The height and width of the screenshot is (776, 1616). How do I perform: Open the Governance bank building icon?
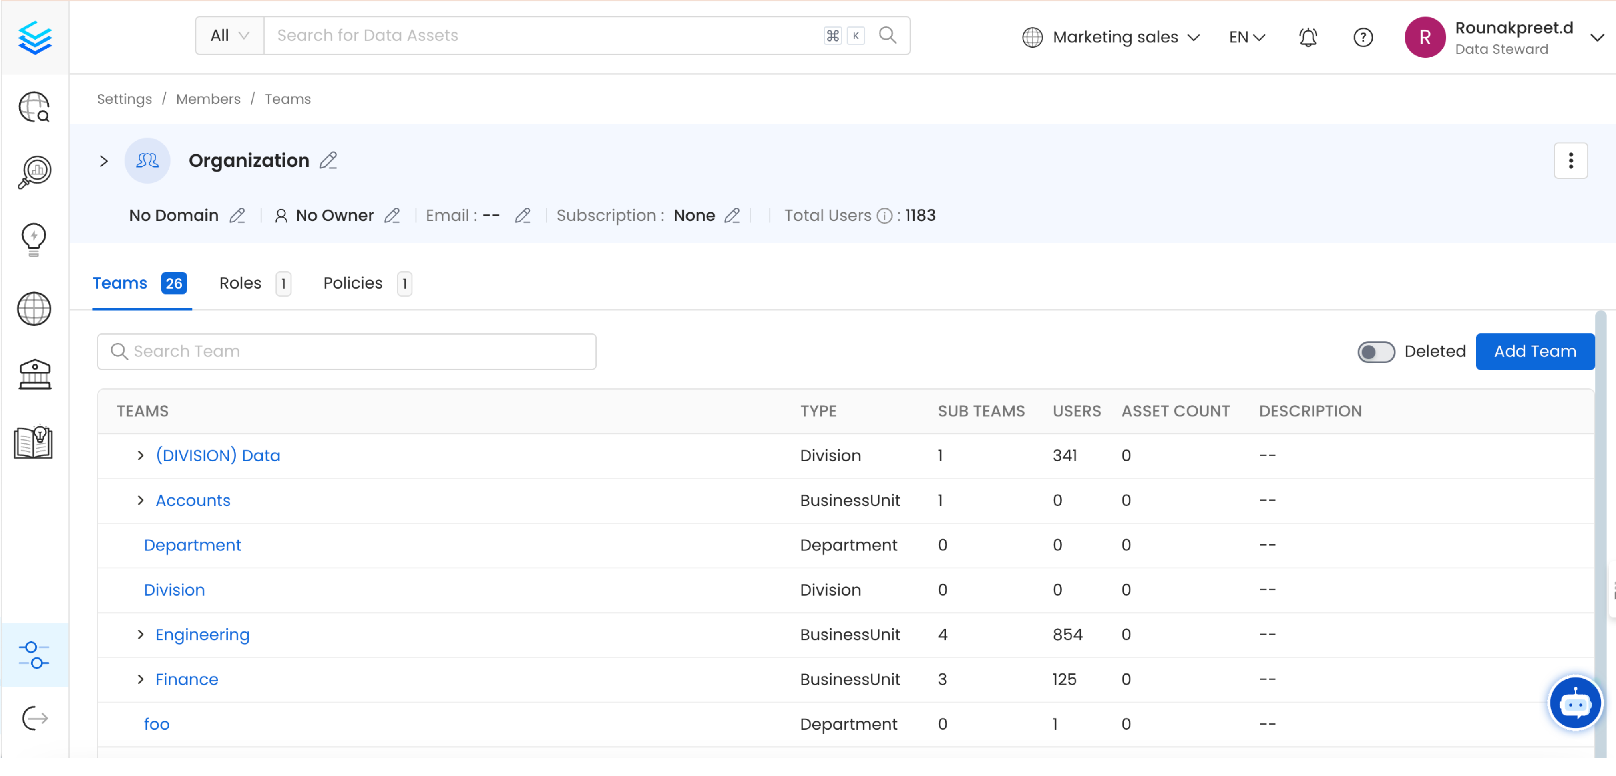coord(34,375)
